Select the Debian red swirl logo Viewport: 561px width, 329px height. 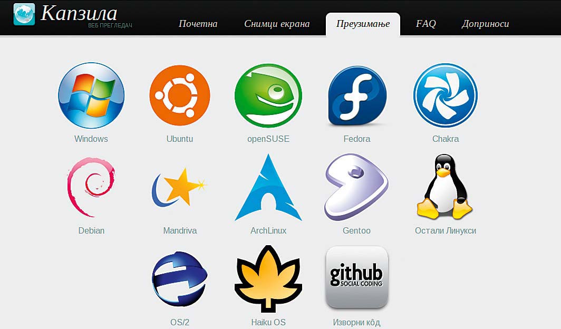(x=91, y=187)
